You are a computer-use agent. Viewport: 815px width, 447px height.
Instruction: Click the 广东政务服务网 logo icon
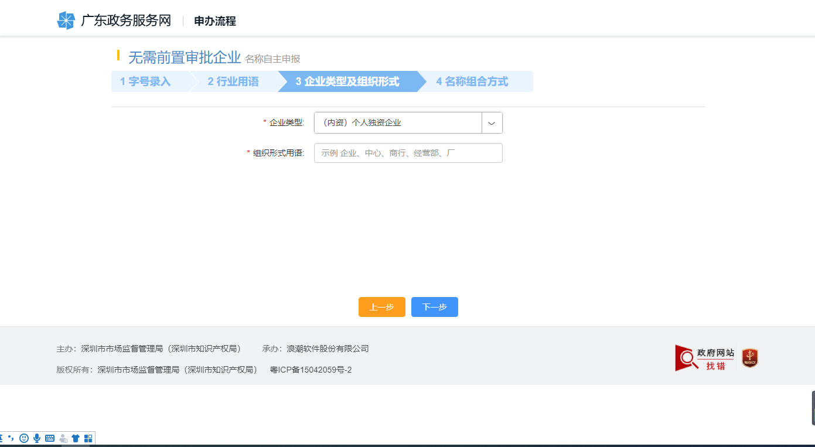(64, 20)
